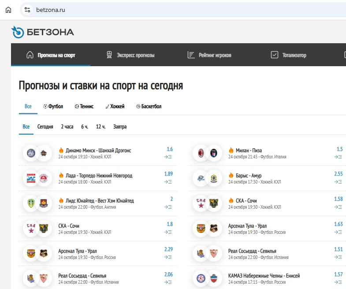The width and height of the screenshot is (346, 289).
Task: Click the Pisa team crest
Action: point(214,153)
